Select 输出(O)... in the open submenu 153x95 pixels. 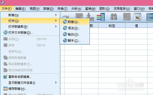tap(75, 34)
